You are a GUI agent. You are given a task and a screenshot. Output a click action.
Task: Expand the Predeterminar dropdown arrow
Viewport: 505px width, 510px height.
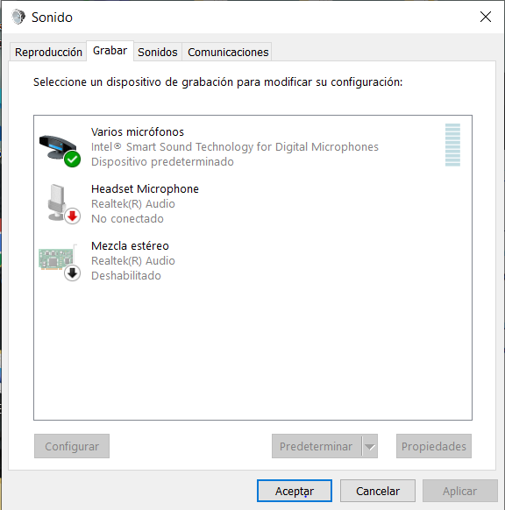[x=370, y=446]
